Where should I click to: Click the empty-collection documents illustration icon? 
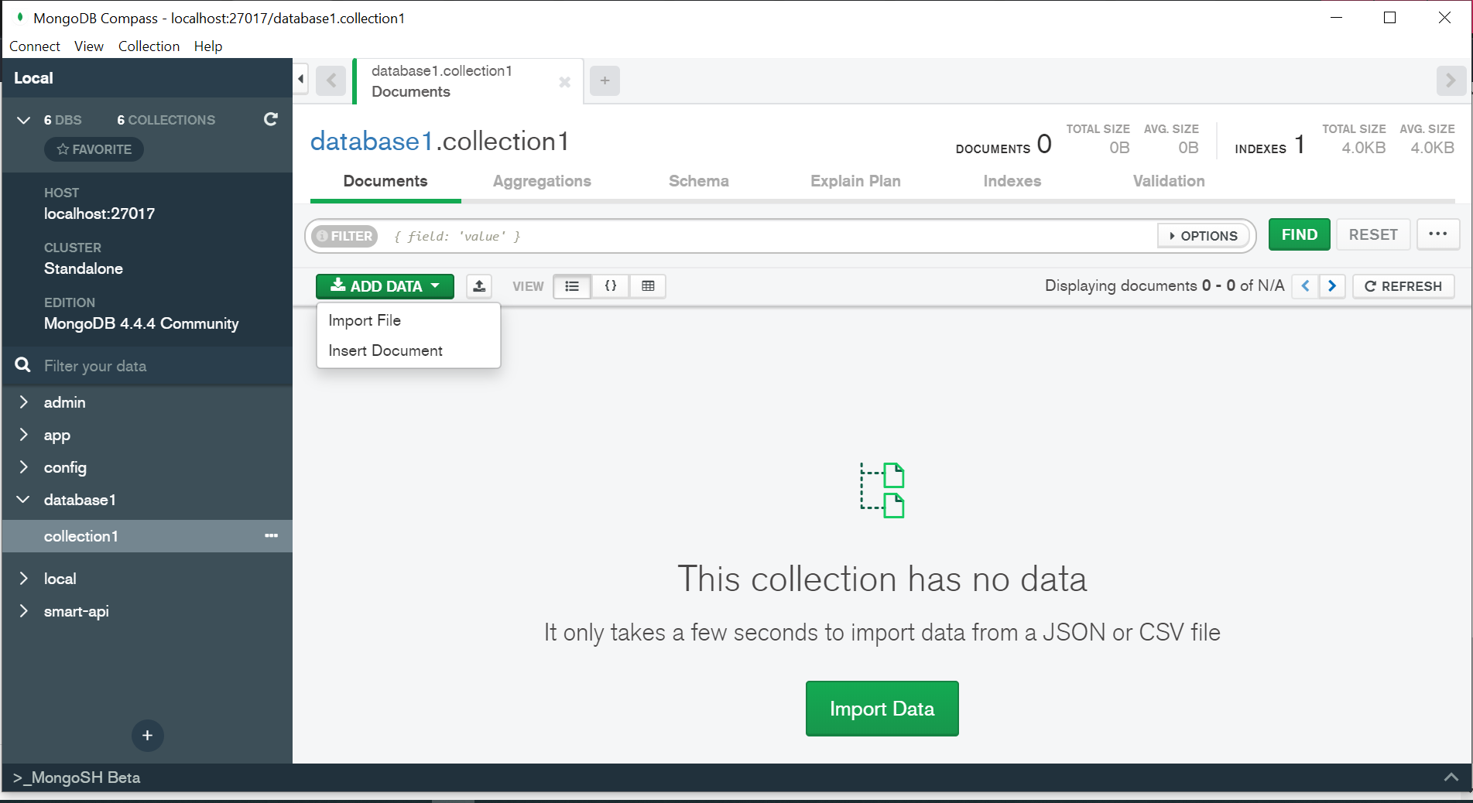pyautogui.click(x=882, y=490)
